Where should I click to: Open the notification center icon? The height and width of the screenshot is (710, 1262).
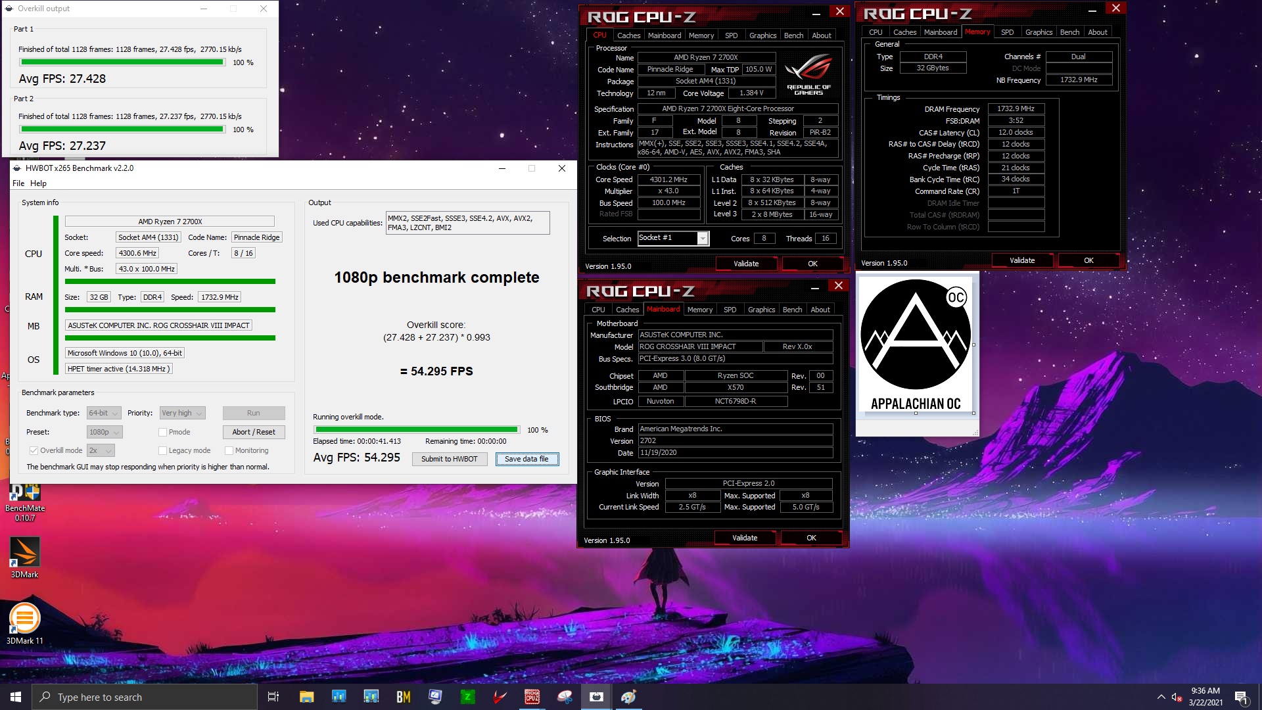coord(1241,698)
